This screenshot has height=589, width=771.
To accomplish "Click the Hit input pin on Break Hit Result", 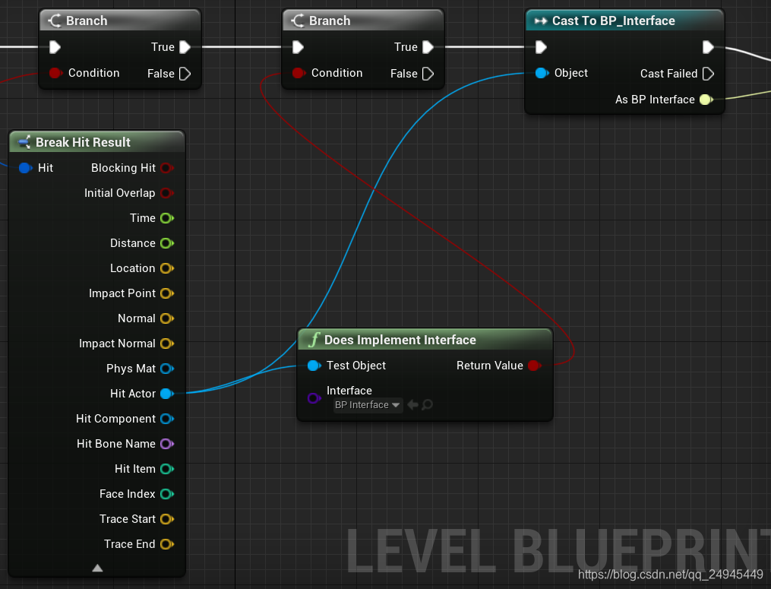I will tap(25, 168).
